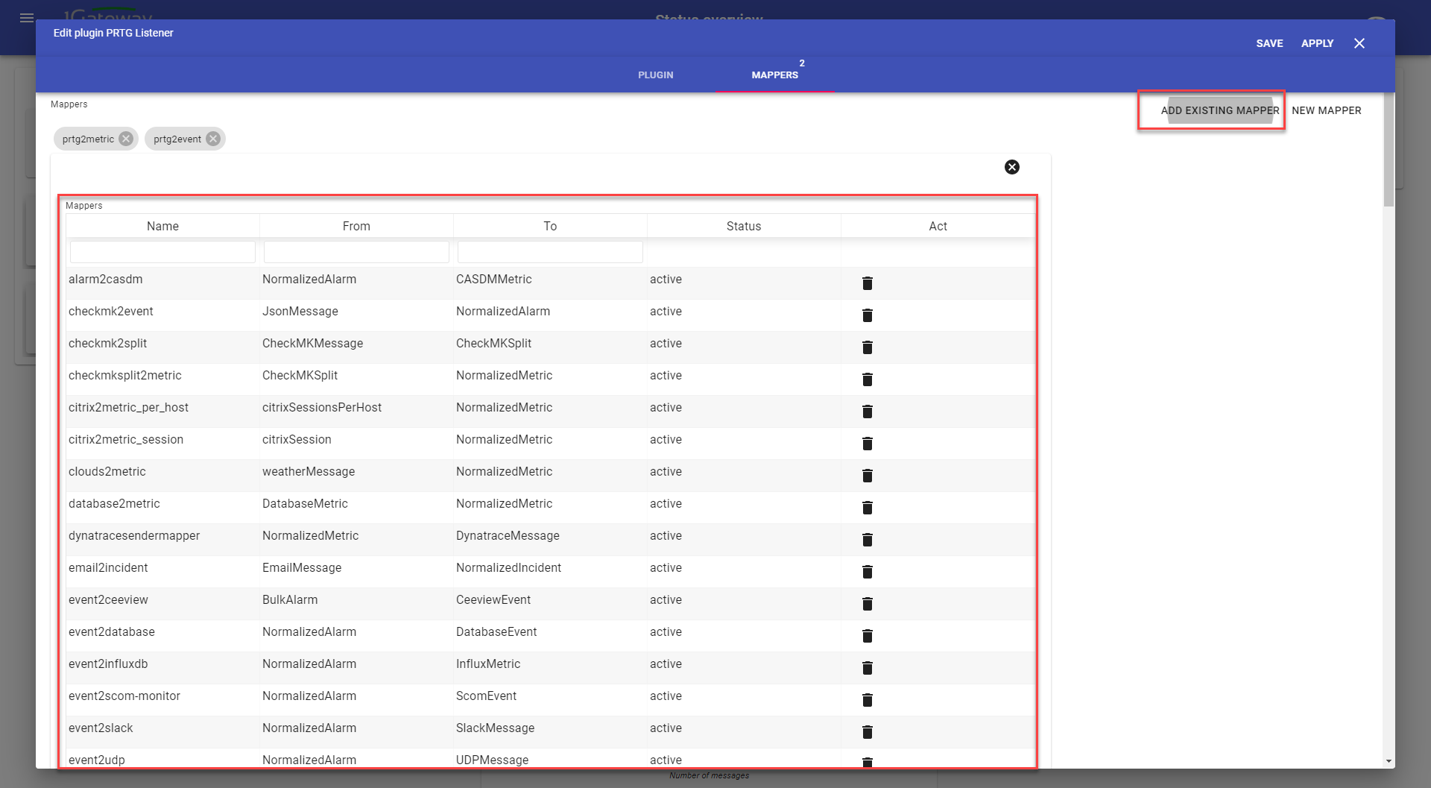
Task: Select the clouds2metric row name
Action: click(107, 471)
